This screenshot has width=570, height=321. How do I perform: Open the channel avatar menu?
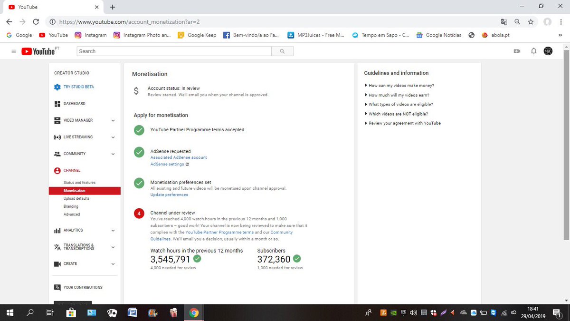[548, 51]
